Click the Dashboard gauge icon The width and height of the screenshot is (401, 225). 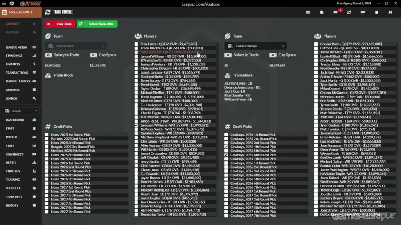coord(34,120)
